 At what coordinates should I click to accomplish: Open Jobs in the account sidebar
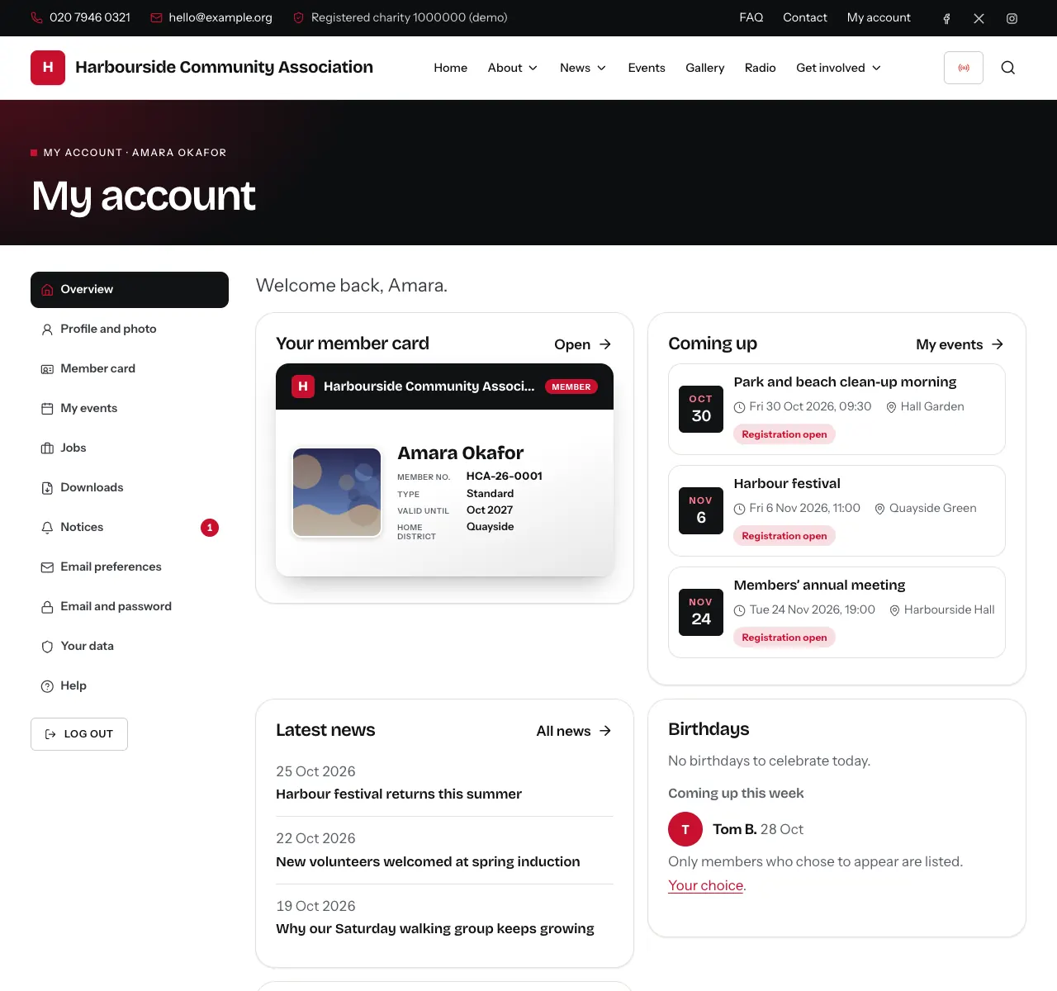130,448
